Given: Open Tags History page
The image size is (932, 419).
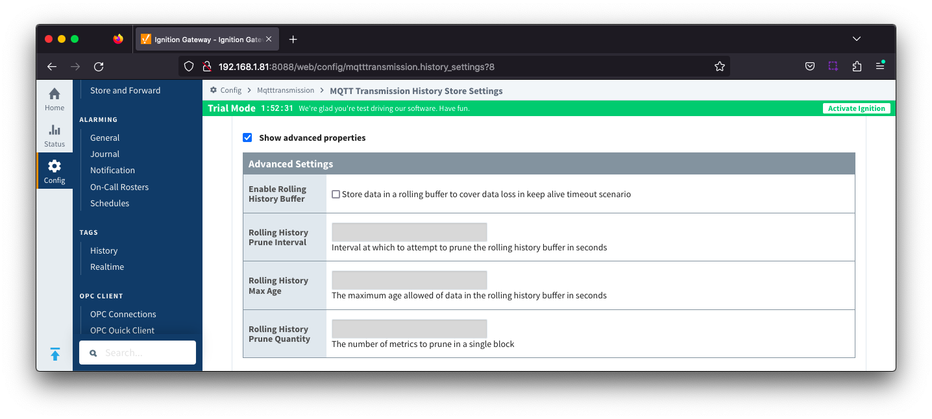Looking at the screenshot, I should pos(104,250).
